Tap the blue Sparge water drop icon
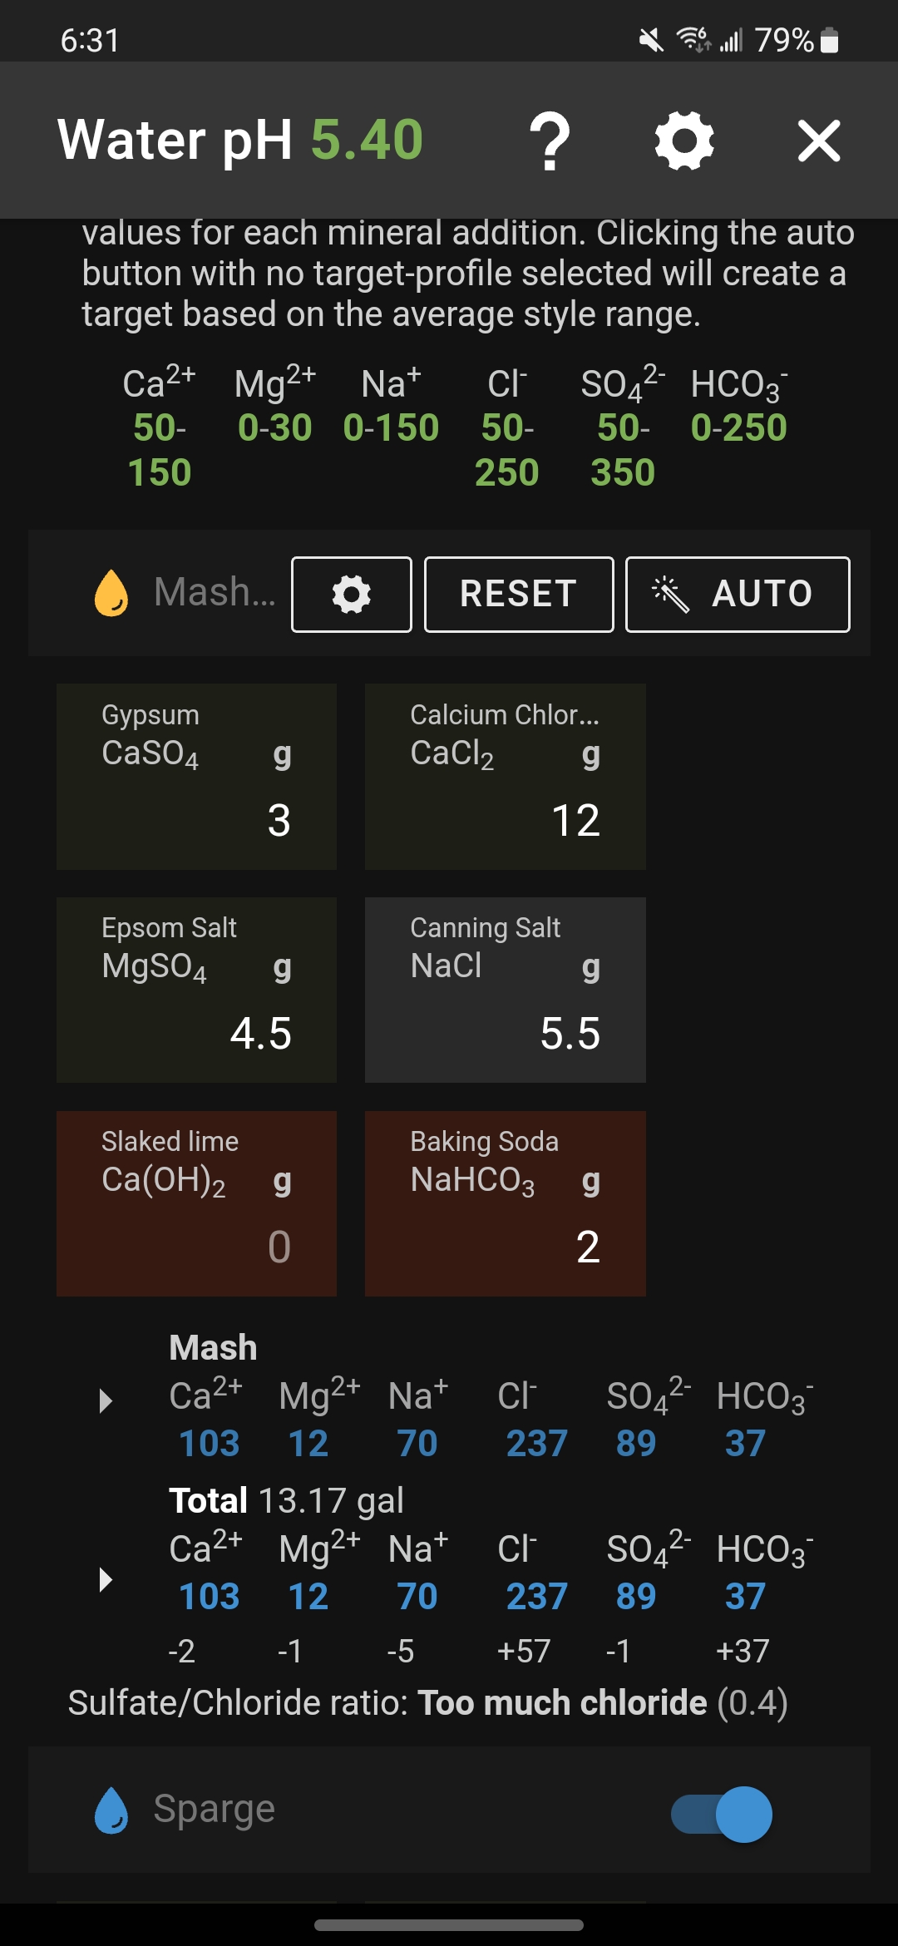This screenshot has width=898, height=1946. pos(111,1810)
